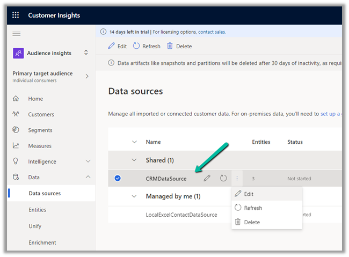Collapse the Data navigation section
The height and width of the screenshot is (257, 349).
tap(88, 177)
